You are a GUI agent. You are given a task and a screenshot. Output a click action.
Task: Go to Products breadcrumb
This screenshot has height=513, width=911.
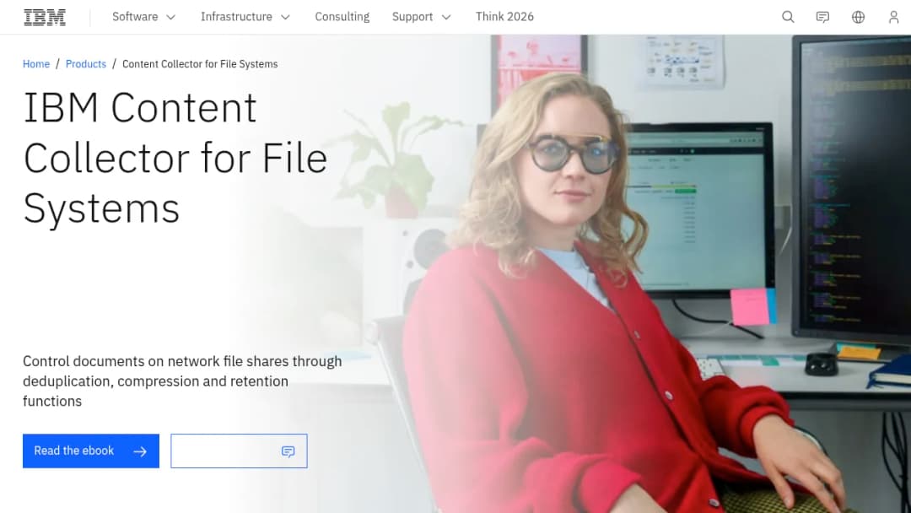(x=86, y=64)
